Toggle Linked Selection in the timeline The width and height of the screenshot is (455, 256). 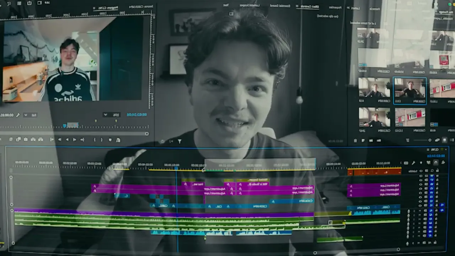[429, 162]
